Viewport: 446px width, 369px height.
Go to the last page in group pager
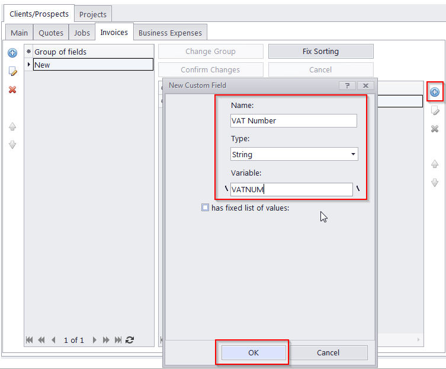coord(118,340)
